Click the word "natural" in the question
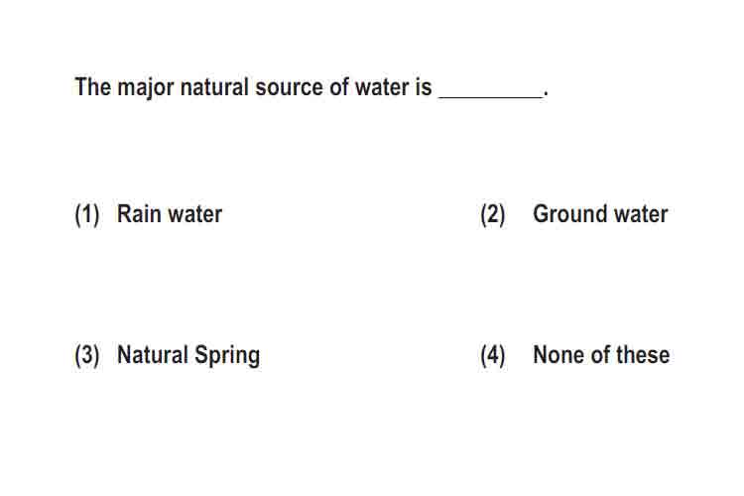 pyautogui.click(x=214, y=87)
